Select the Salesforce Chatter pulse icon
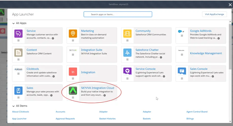The height and width of the screenshot is (126, 233). pyautogui.click(x=127, y=52)
